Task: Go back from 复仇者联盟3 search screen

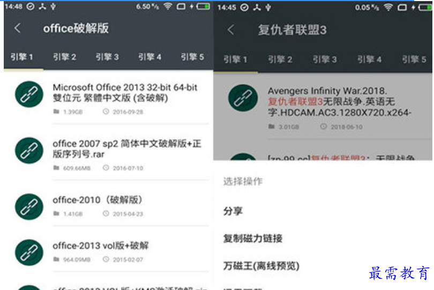Action: click(x=231, y=29)
